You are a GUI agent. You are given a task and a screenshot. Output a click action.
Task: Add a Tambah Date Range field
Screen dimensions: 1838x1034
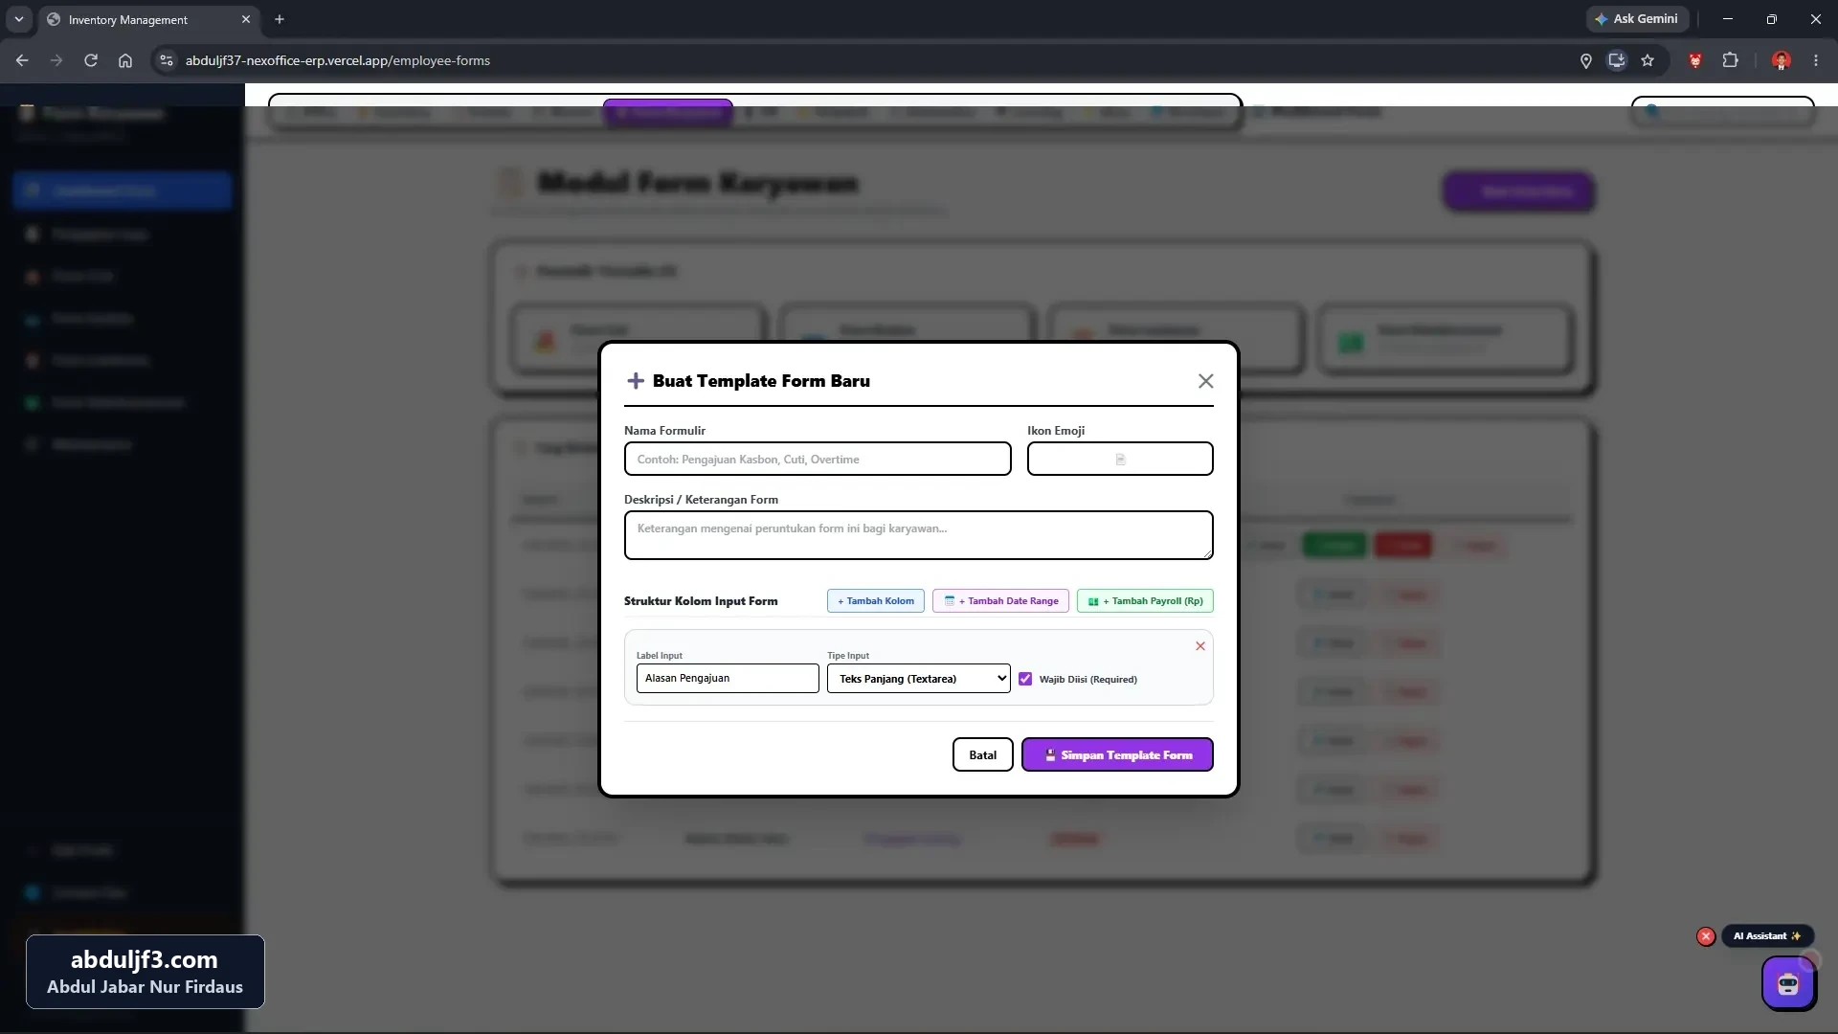1000,601
